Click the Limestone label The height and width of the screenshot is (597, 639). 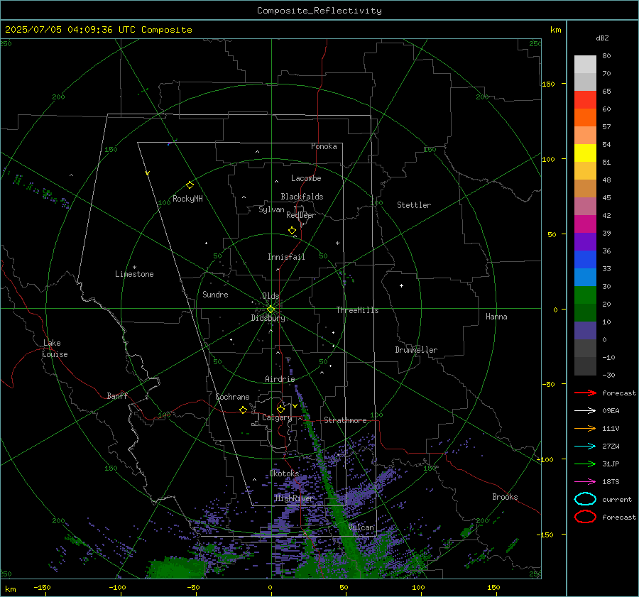[134, 274]
